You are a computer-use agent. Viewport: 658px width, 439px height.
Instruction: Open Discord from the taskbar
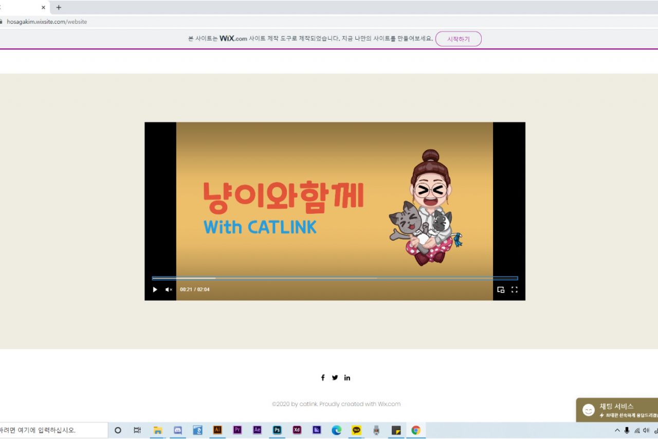[x=178, y=430]
